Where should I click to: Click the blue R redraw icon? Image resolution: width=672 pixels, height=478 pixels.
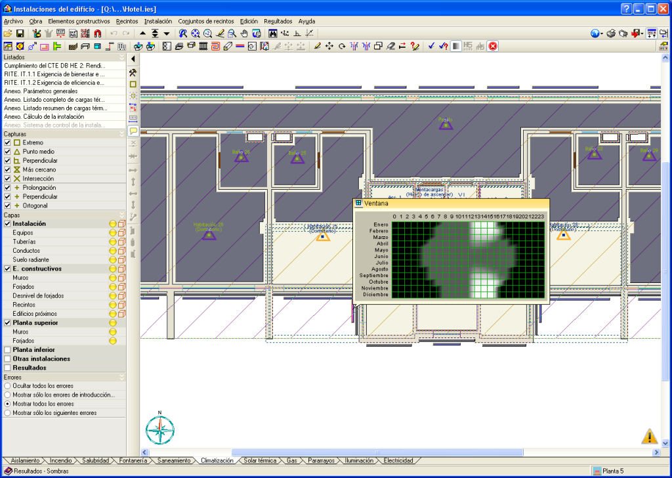[183, 33]
